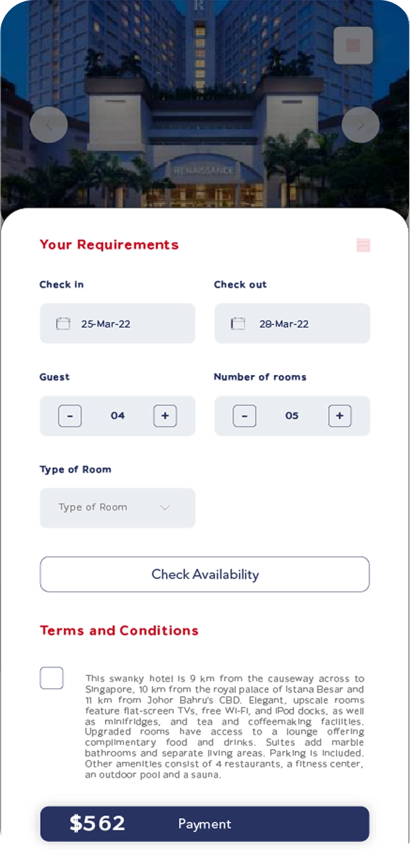The image size is (413, 861).
Task: Click the Check out calendar icon
Action: click(238, 324)
